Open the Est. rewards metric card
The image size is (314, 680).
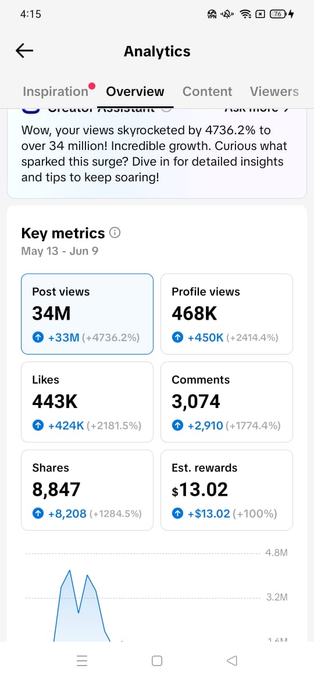tap(227, 490)
